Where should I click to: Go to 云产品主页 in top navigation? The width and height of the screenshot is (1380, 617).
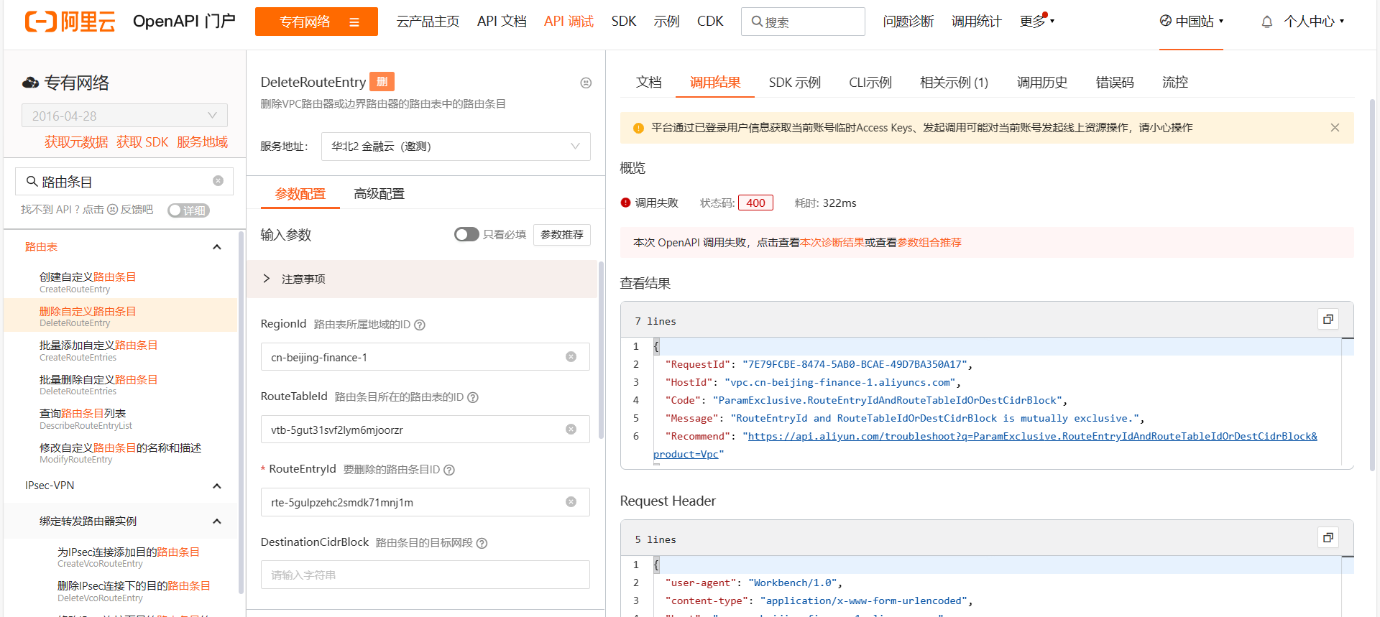pos(428,22)
